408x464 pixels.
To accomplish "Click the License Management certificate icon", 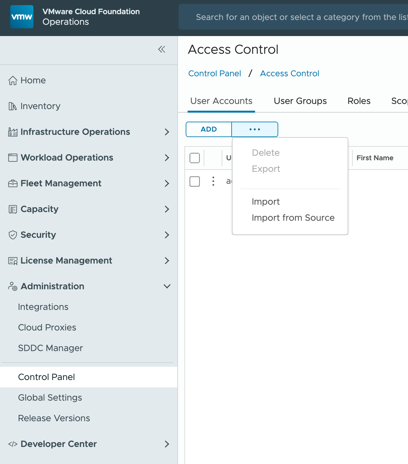I will coord(13,261).
